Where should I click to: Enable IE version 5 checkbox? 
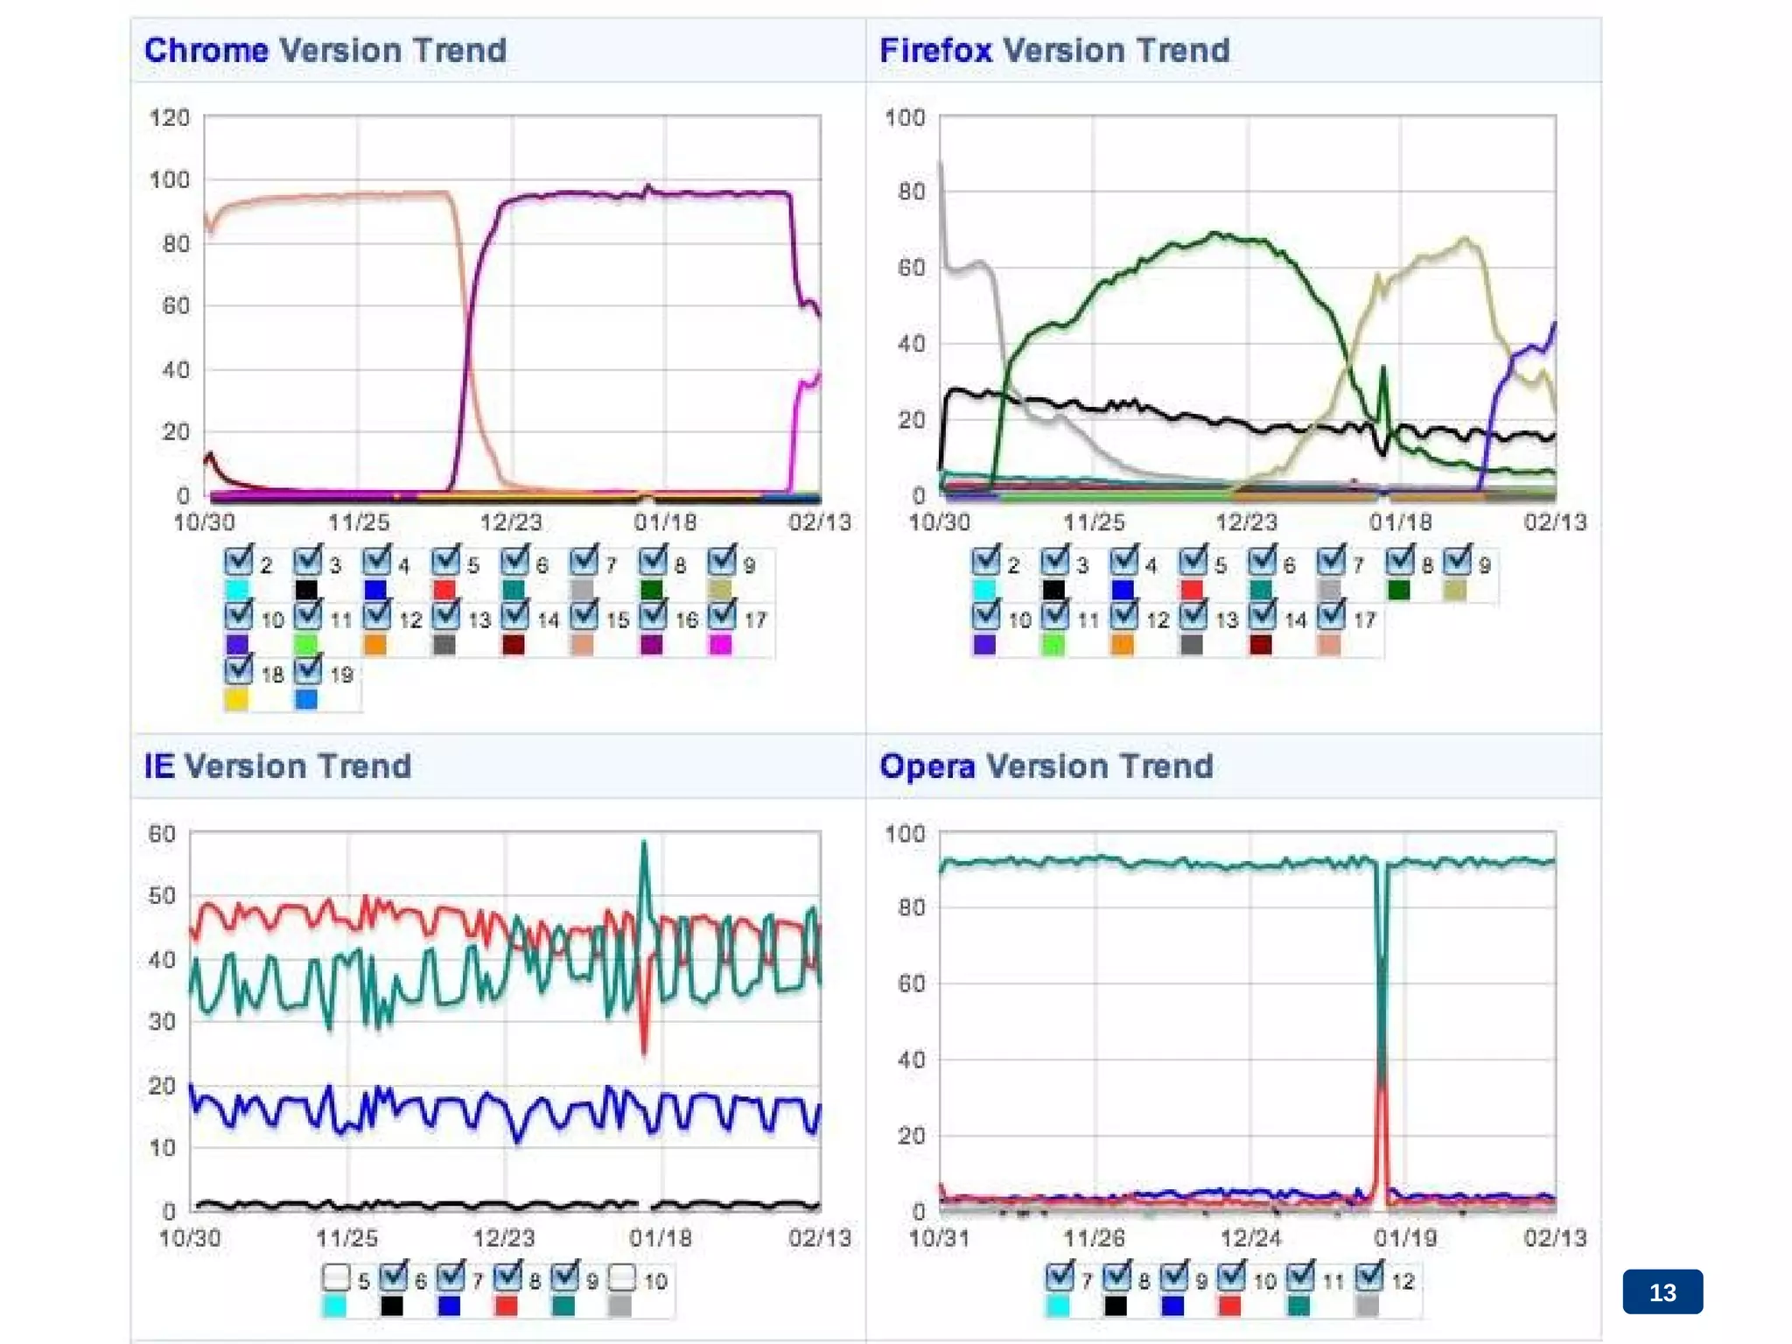[336, 1277]
